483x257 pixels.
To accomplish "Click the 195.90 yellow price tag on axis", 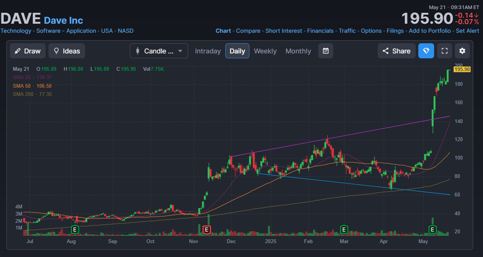I will point(462,69).
